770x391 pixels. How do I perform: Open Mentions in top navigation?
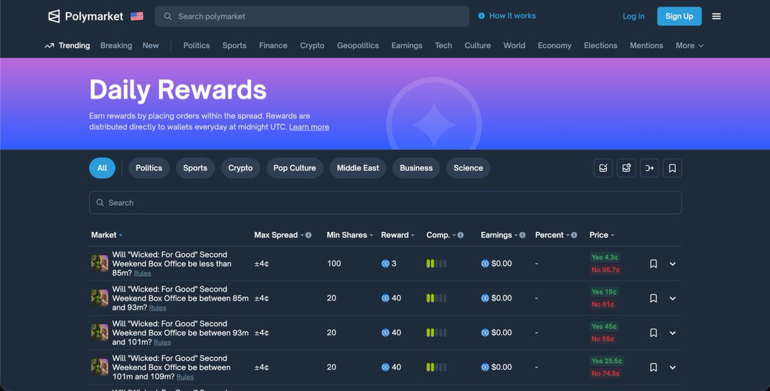(646, 46)
